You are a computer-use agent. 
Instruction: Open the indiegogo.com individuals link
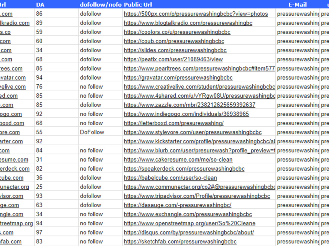(x=186, y=114)
